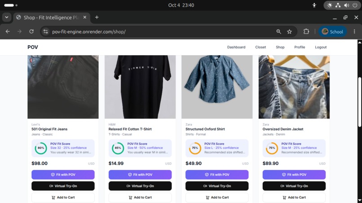Click the zoom magnifier icon in address bar
The width and height of the screenshot is (362, 203).
pyautogui.click(x=278, y=31)
